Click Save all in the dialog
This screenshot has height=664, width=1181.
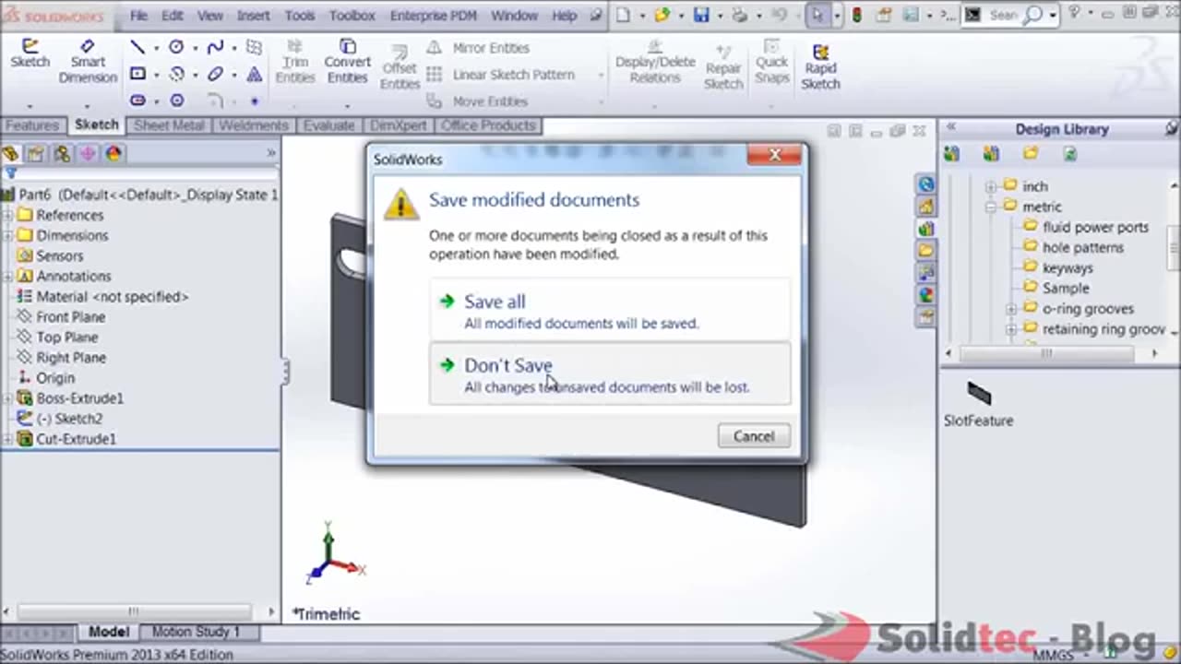[x=610, y=310]
